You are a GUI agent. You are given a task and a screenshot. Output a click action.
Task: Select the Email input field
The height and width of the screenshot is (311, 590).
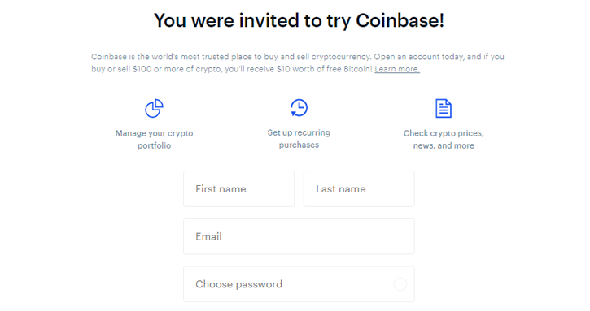pyautogui.click(x=299, y=236)
